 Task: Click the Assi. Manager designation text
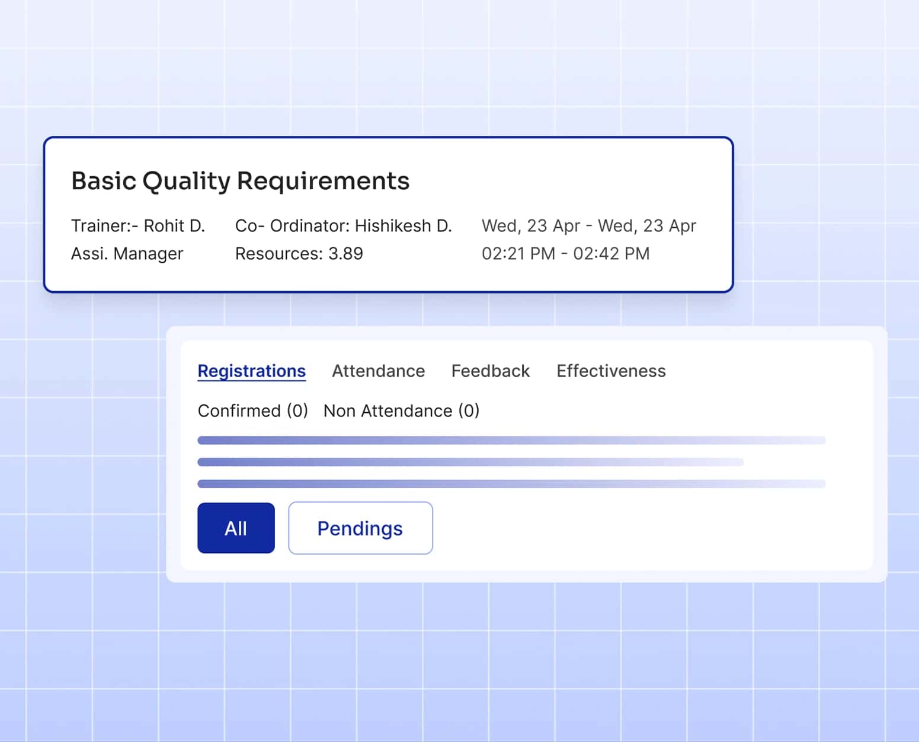click(x=127, y=253)
